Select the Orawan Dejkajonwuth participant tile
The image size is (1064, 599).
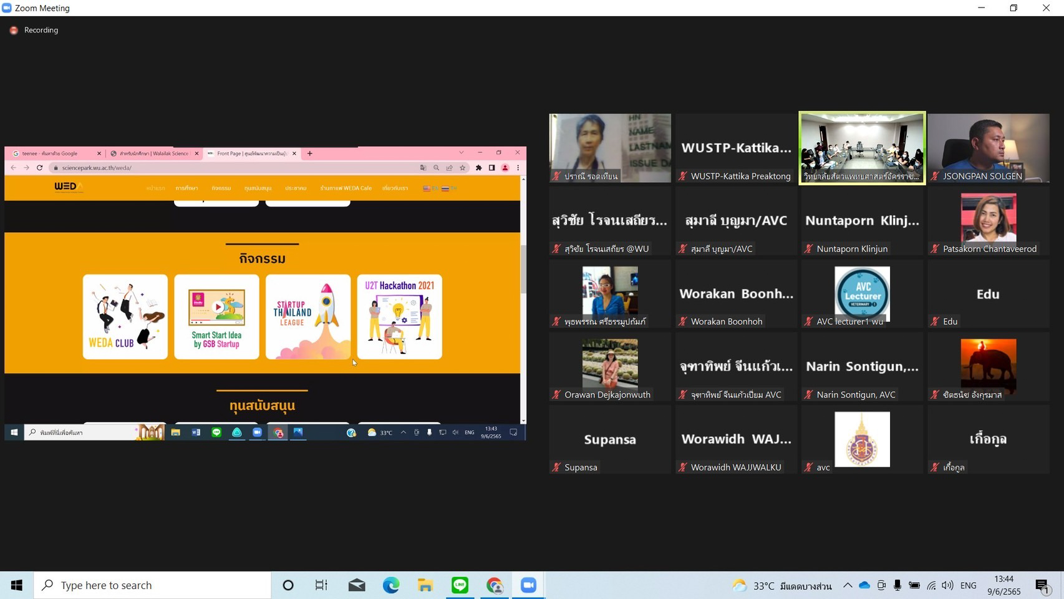tap(610, 366)
